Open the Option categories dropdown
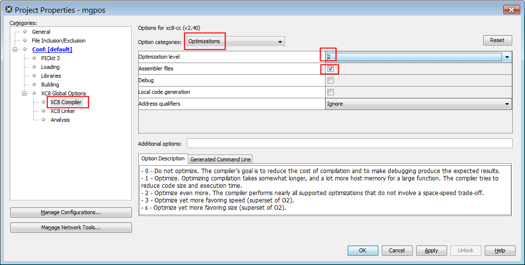 tap(235, 42)
